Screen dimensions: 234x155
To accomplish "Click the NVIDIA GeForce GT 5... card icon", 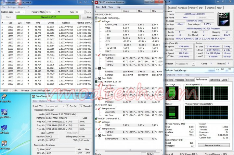I will click(96, 119).
